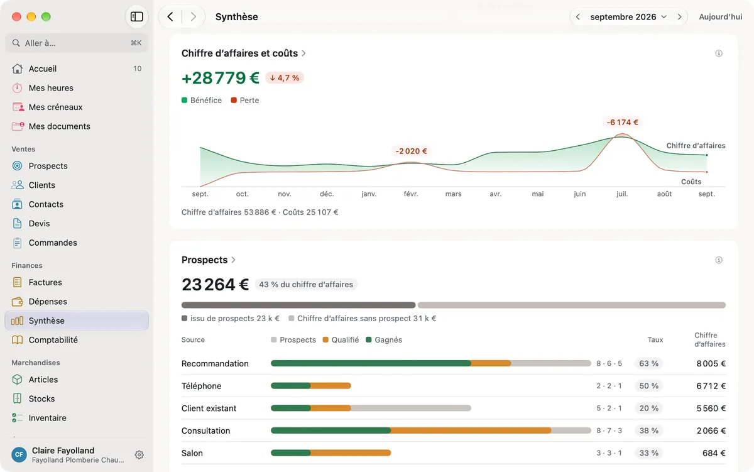Click the ↓ 4,7 % variation badge
Image resolution: width=754 pixels, height=472 pixels.
point(285,78)
